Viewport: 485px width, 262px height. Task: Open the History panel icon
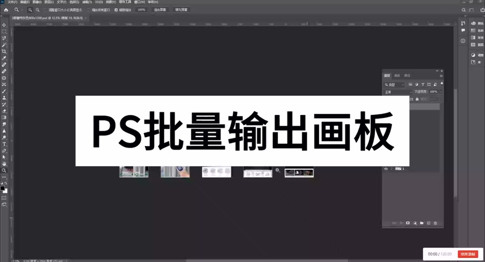click(463, 23)
